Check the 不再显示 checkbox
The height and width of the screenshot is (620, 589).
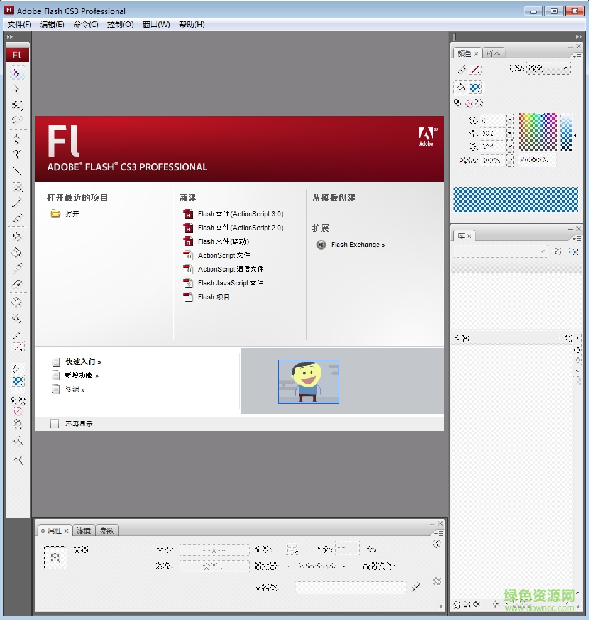[x=55, y=423]
